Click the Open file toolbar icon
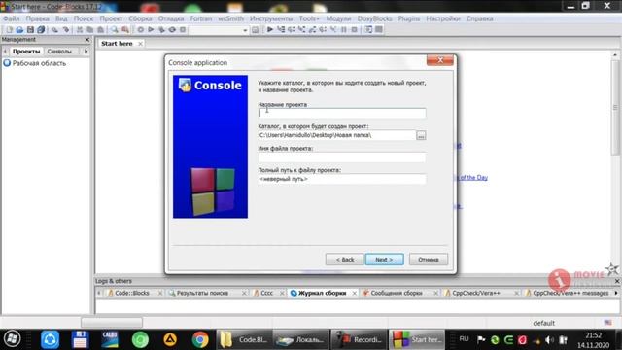This screenshot has height=350, width=622. point(19,30)
